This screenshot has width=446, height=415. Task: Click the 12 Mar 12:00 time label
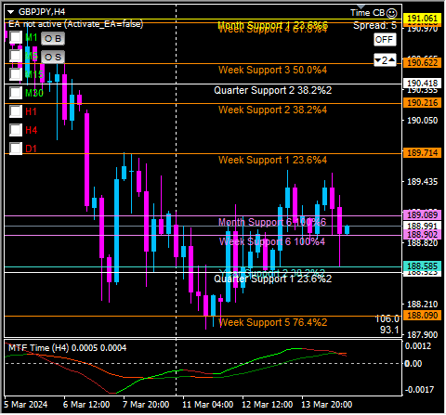[268, 405]
